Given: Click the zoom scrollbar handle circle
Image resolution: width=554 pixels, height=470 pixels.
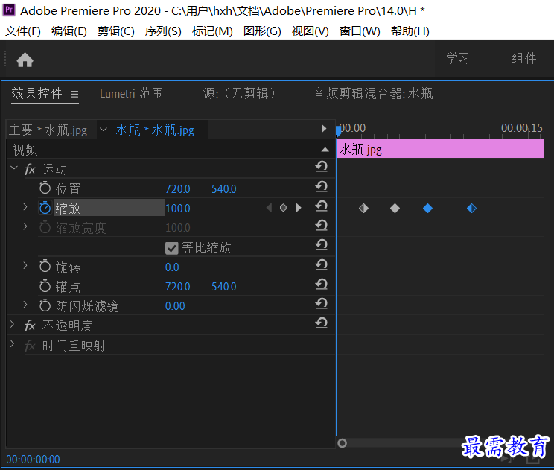Looking at the screenshot, I should click(342, 443).
